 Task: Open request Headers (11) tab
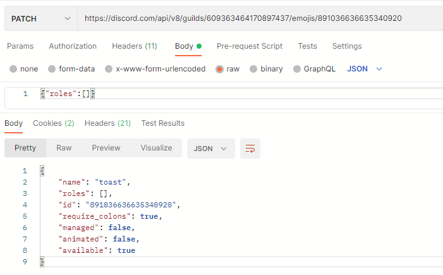click(135, 46)
